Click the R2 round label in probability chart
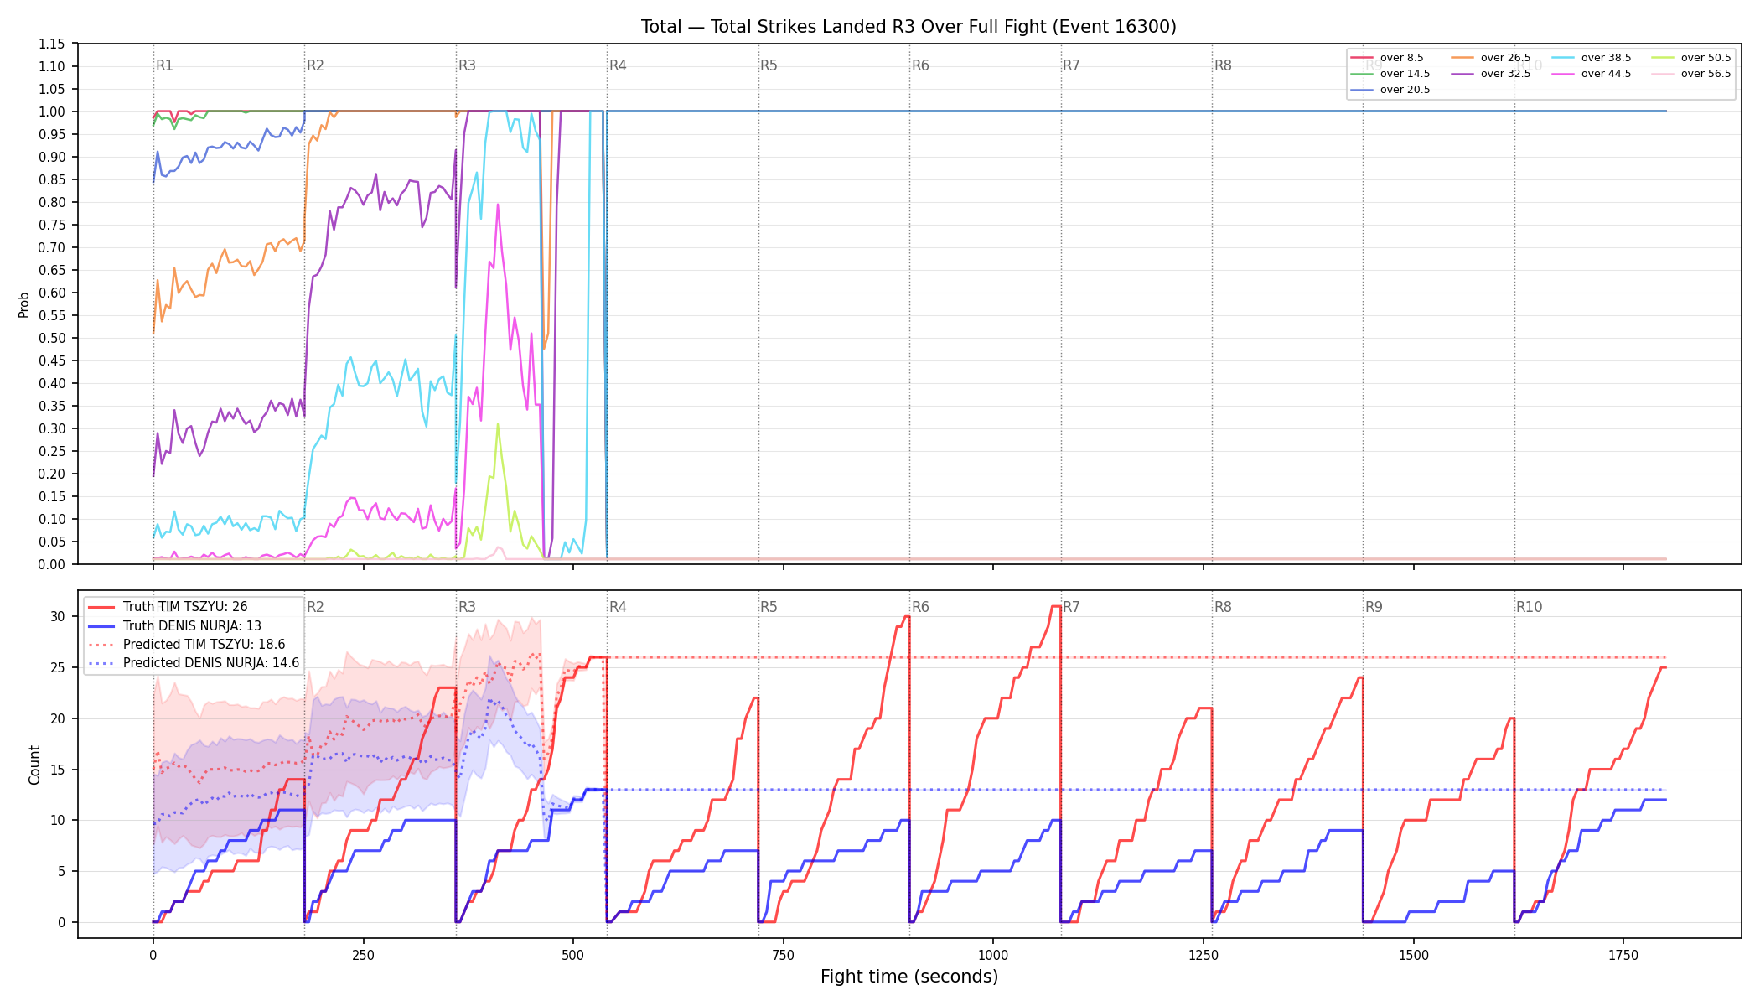Image resolution: width=1760 pixels, height=1006 pixels. coord(315,65)
